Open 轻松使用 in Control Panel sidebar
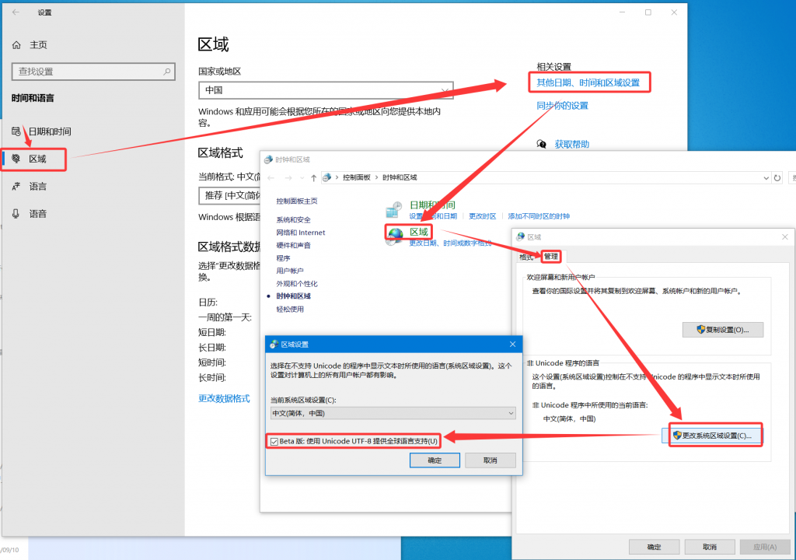 290,309
